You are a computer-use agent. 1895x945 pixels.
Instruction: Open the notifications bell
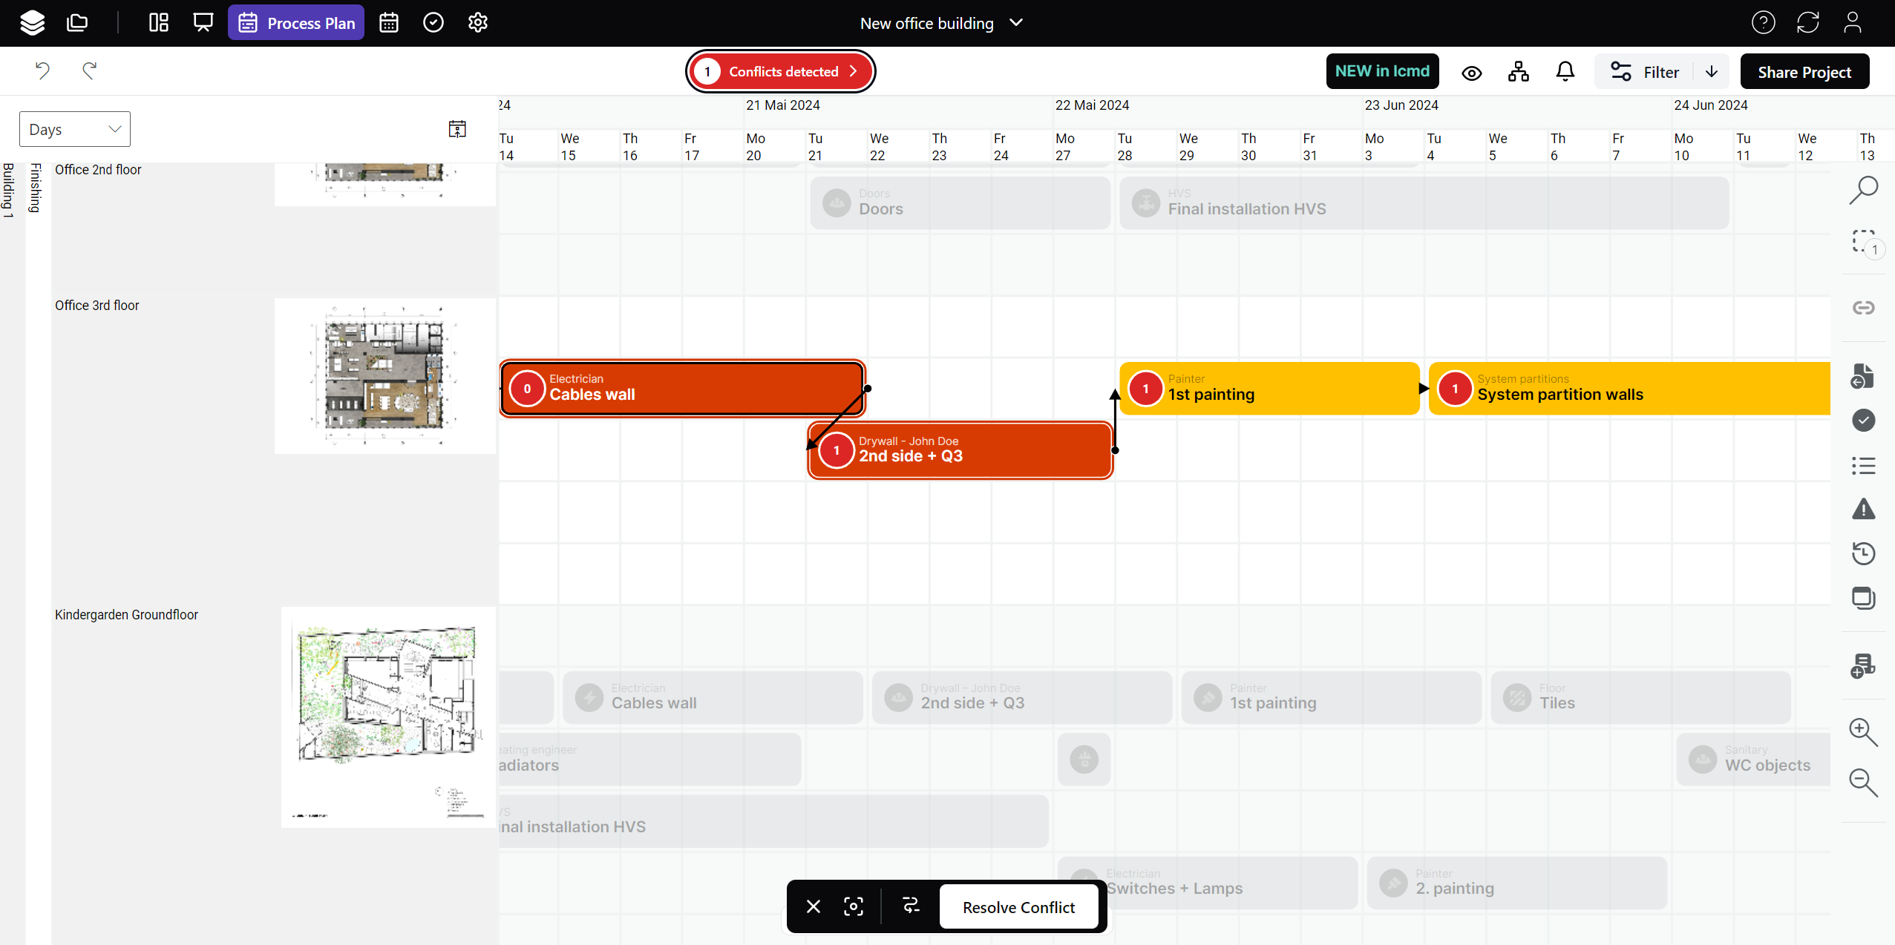(1565, 72)
